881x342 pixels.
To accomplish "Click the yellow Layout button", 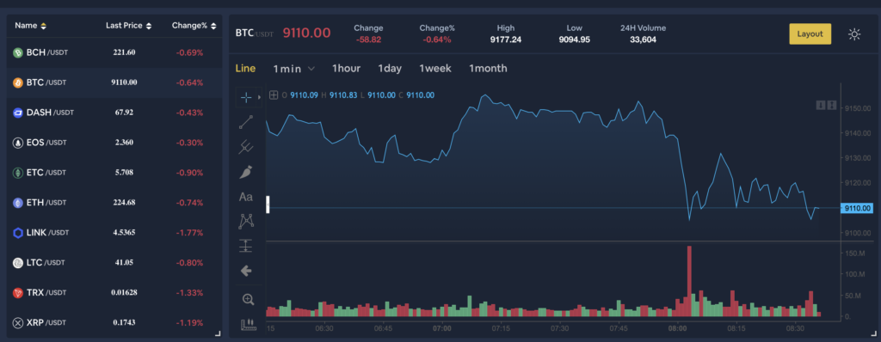I will pos(810,34).
